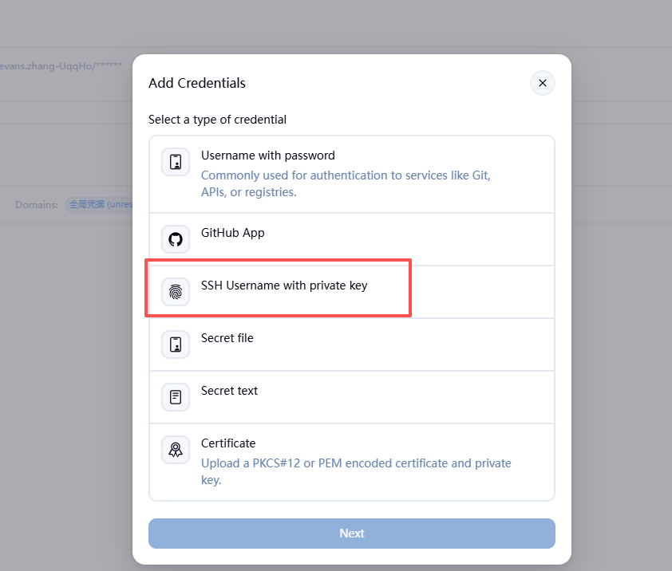
Task: Click the SSH fingerprint icon
Action: click(x=176, y=292)
